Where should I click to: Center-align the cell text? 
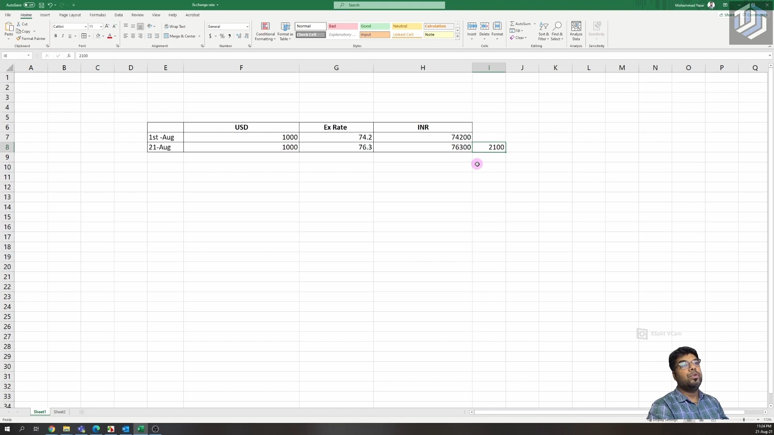pos(133,36)
